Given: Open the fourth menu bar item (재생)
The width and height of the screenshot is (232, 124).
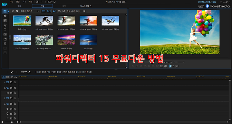Looking at the screenshot, I should coord(31,2).
